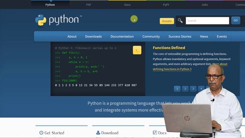Switch to the Jobs top tab

tap(204, 5)
